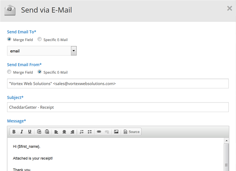Center align the message text
This screenshot has height=171, width=236.
64,132
